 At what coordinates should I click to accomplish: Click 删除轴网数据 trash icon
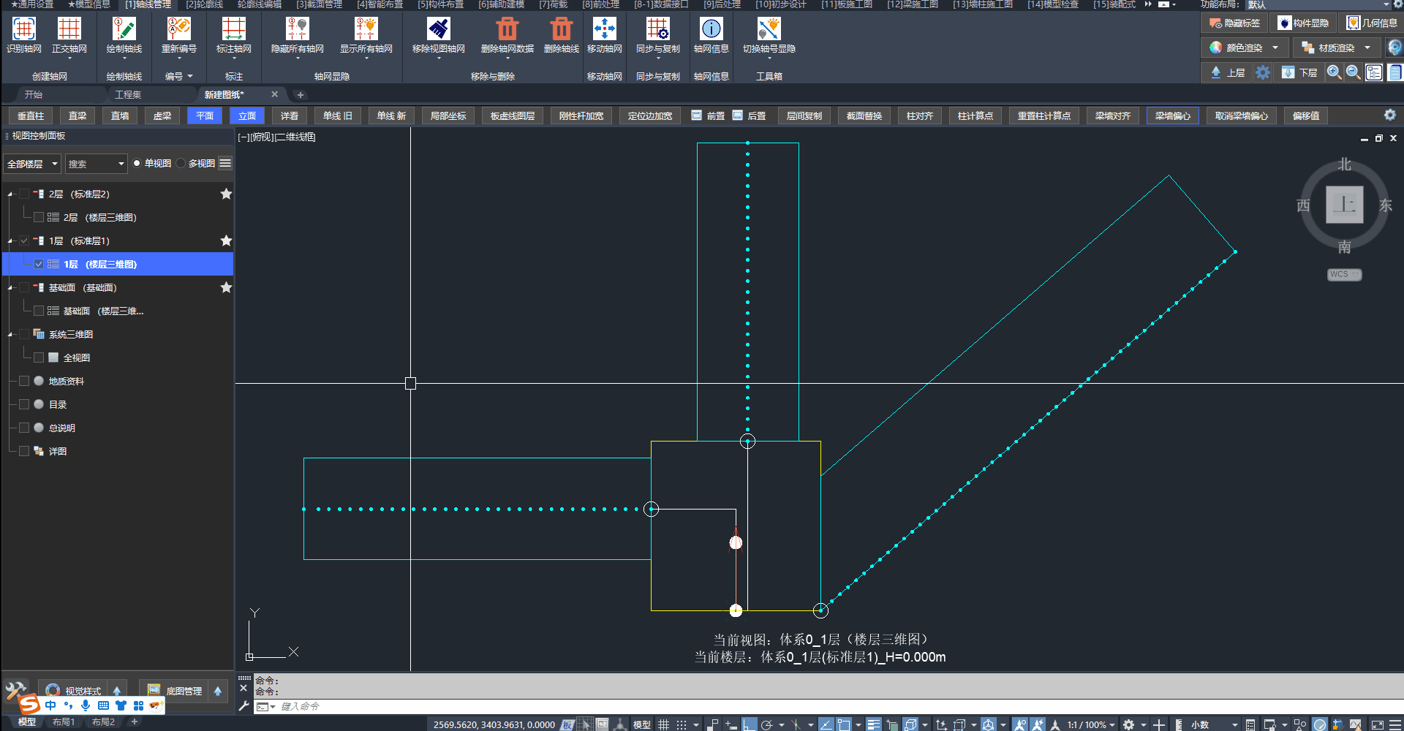coord(507,29)
